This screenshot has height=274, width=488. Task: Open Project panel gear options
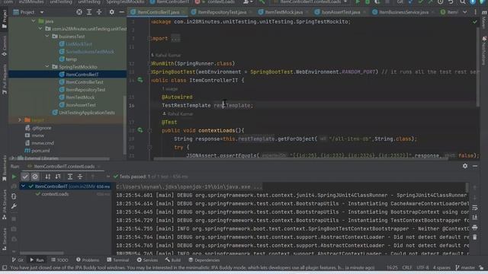(x=112, y=12)
